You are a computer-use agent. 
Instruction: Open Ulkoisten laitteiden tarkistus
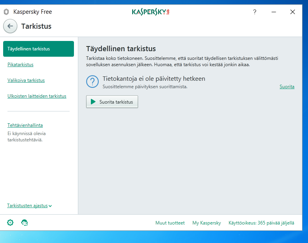pyautogui.click(x=37, y=96)
